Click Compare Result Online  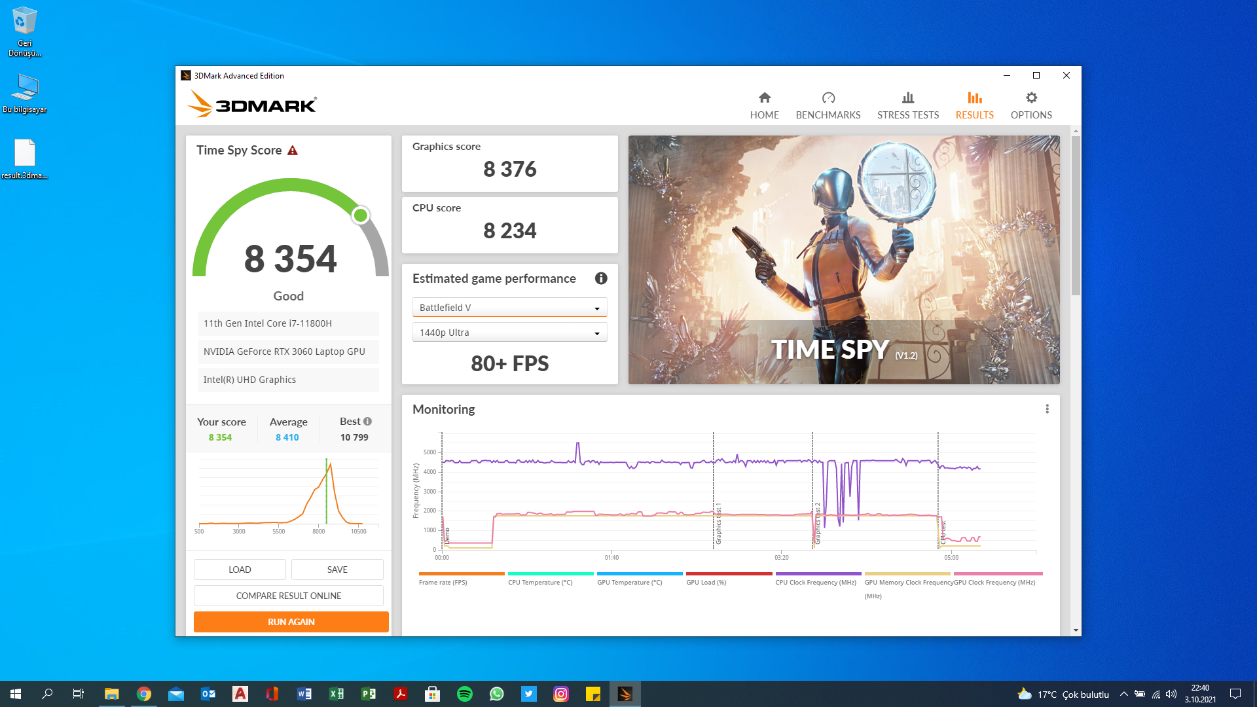288,596
